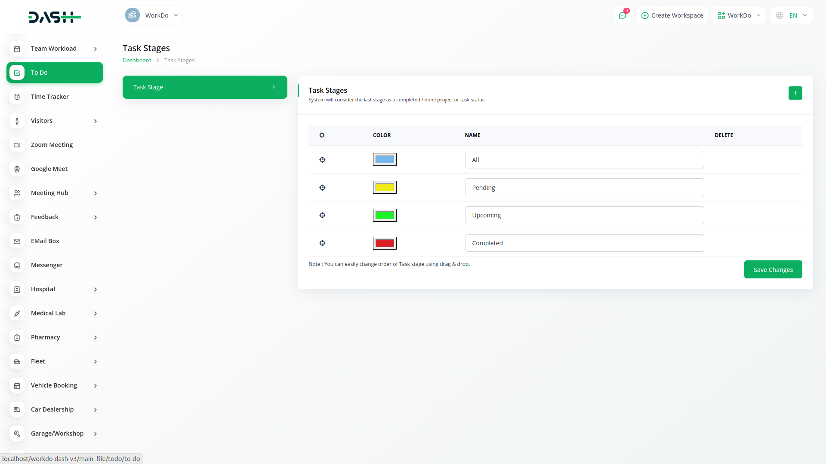Click the green plus add stage button
Screen dimensions: 826x464
pos(795,93)
